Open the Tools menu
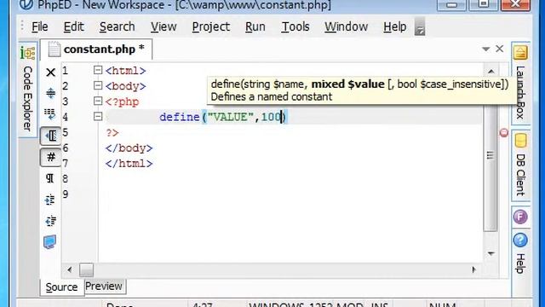 click(295, 26)
